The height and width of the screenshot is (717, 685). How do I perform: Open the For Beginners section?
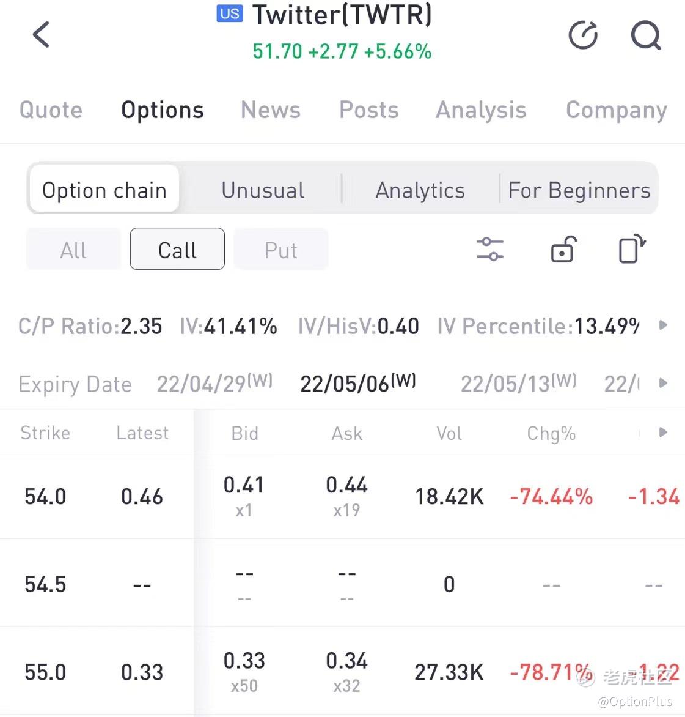coord(579,190)
